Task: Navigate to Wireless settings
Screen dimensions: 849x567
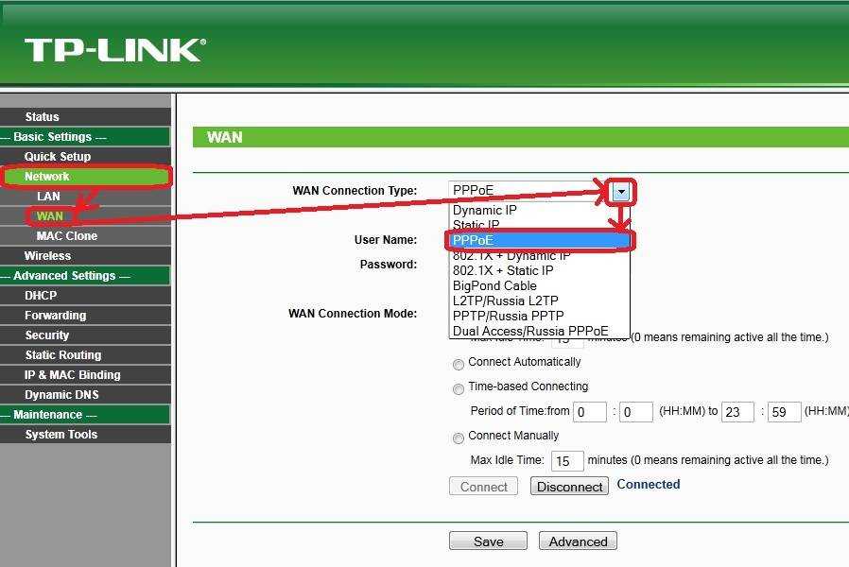Action: [x=47, y=256]
